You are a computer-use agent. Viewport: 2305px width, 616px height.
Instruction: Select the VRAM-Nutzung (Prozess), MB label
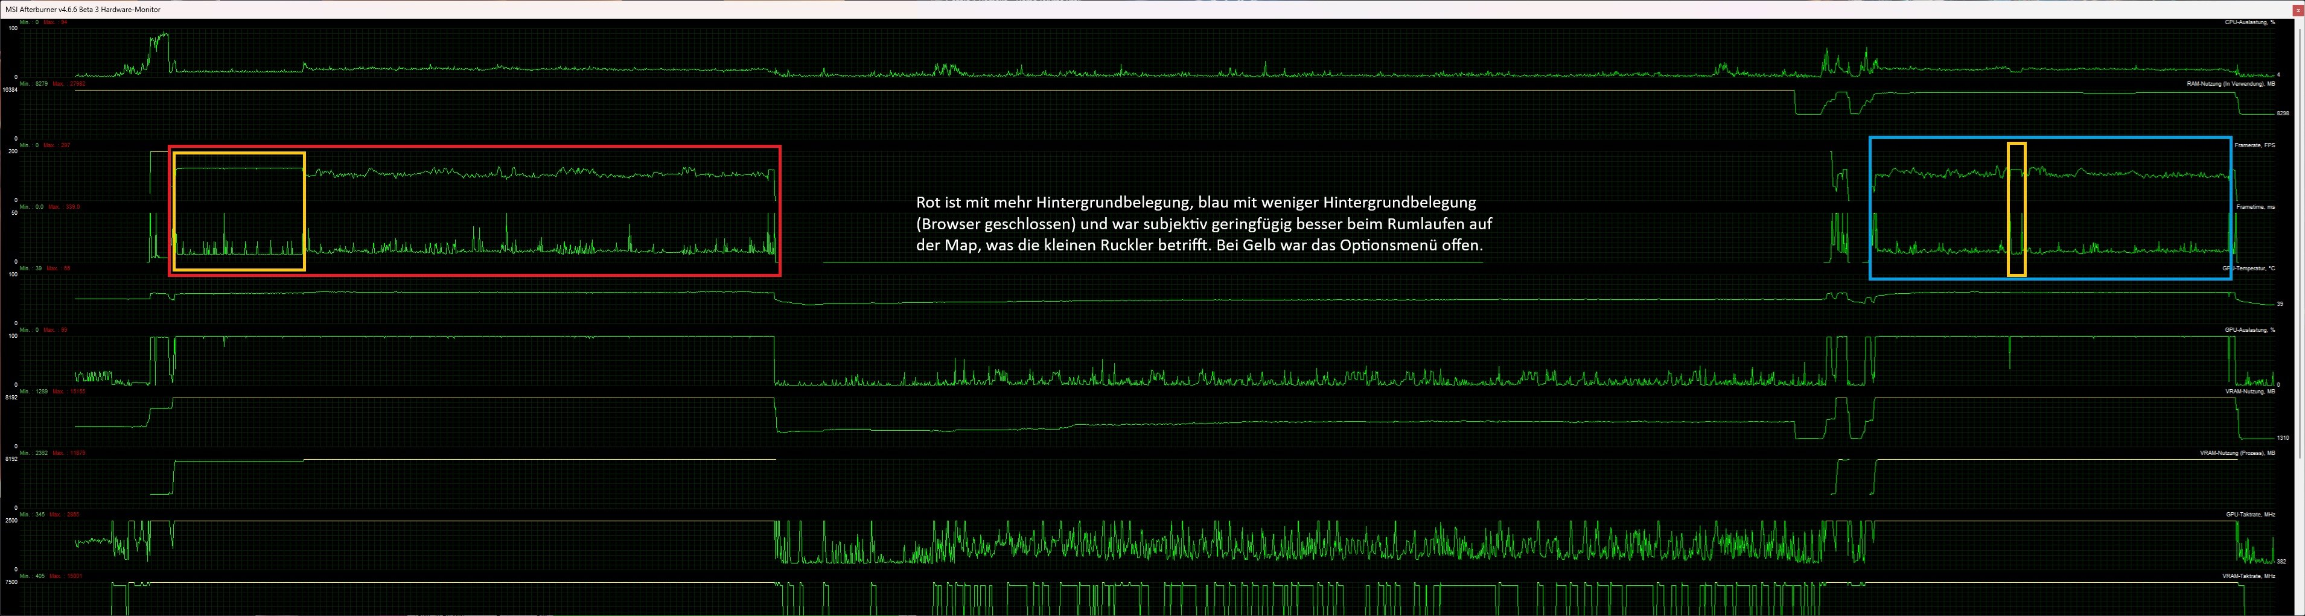[x=2237, y=453]
